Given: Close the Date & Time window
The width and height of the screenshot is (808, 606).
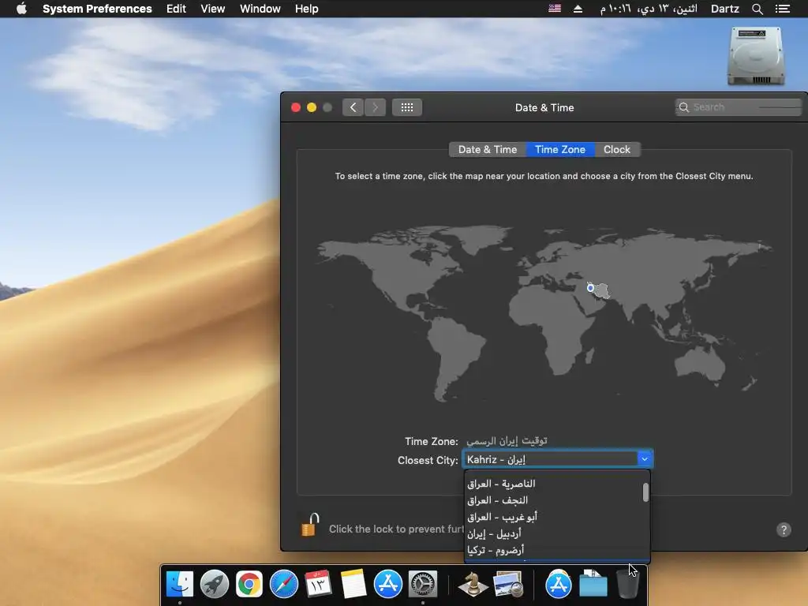Looking at the screenshot, I should [296, 107].
